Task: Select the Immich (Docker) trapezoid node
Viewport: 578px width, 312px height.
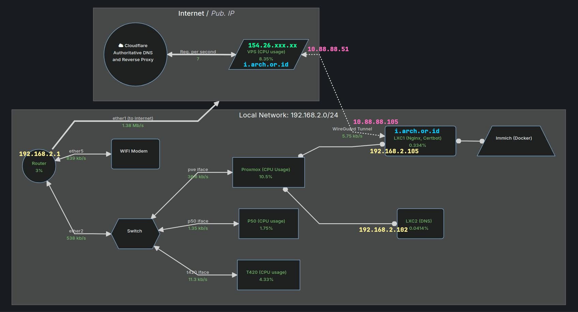Action: [516, 141]
